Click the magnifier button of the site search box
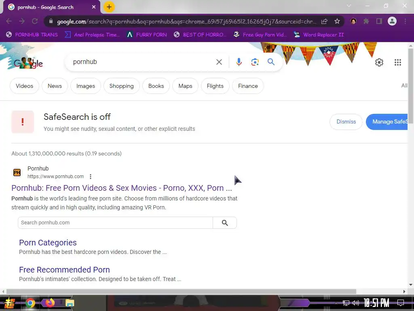Screen dimensions: 414x311 [225, 223]
